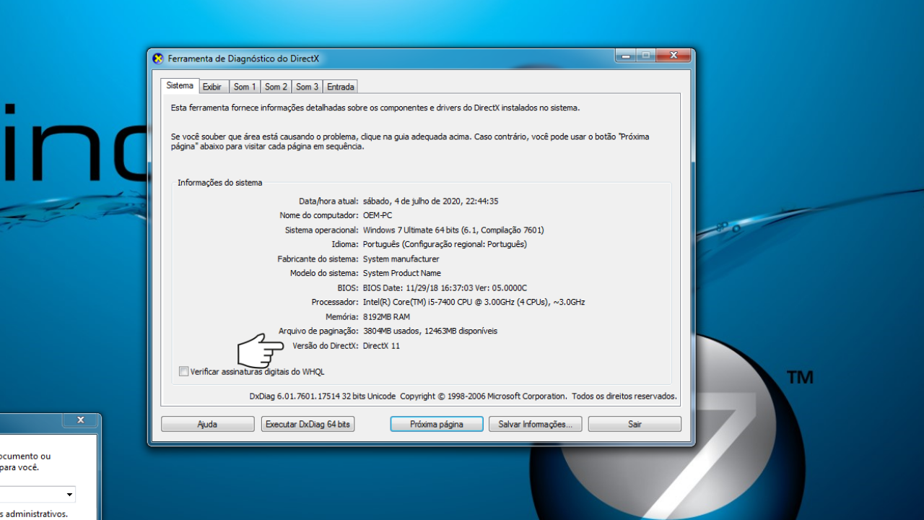
Task: Enable Verificar assinaturas digitais do WHQL checkbox
Action: [x=184, y=371]
